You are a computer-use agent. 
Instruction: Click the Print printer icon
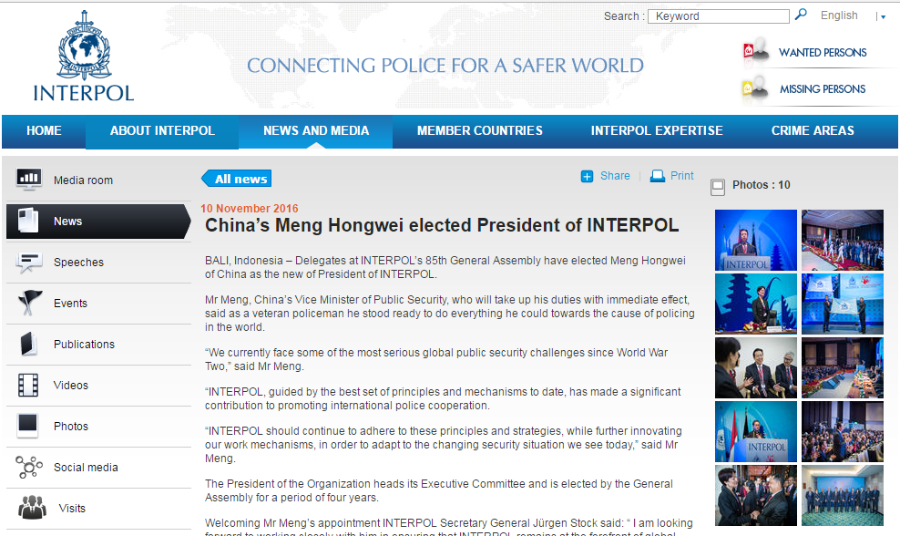(657, 176)
